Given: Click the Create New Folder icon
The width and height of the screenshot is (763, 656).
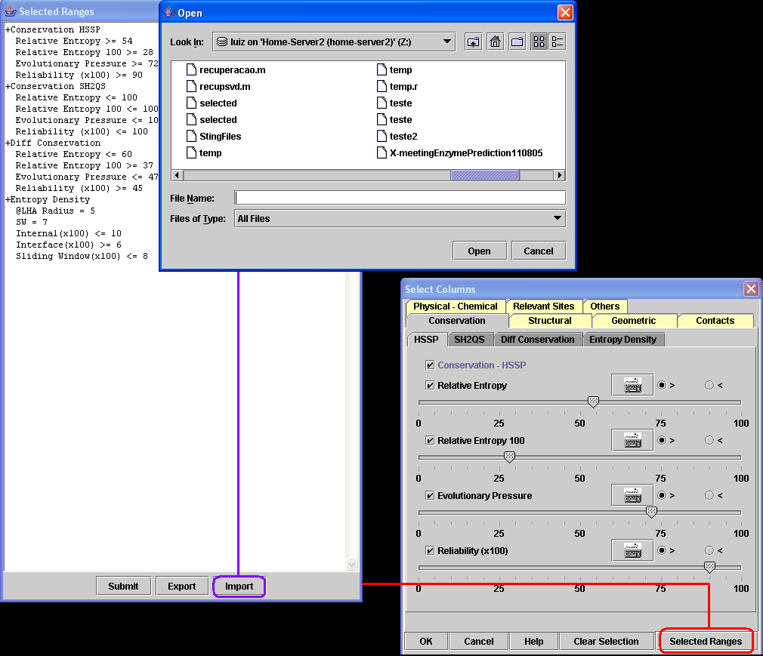Looking at the screenshot, I should 517,42.
